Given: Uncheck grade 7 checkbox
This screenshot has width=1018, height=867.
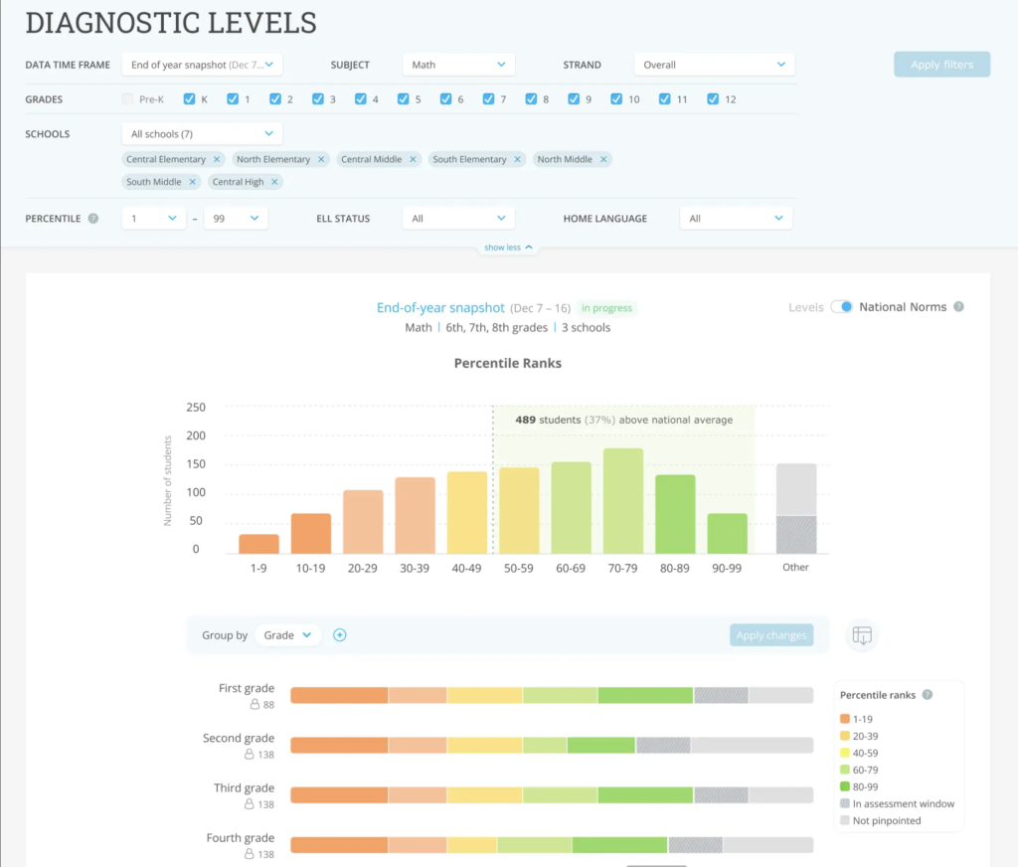Looking at the screenshot, I should click(488, 98).
